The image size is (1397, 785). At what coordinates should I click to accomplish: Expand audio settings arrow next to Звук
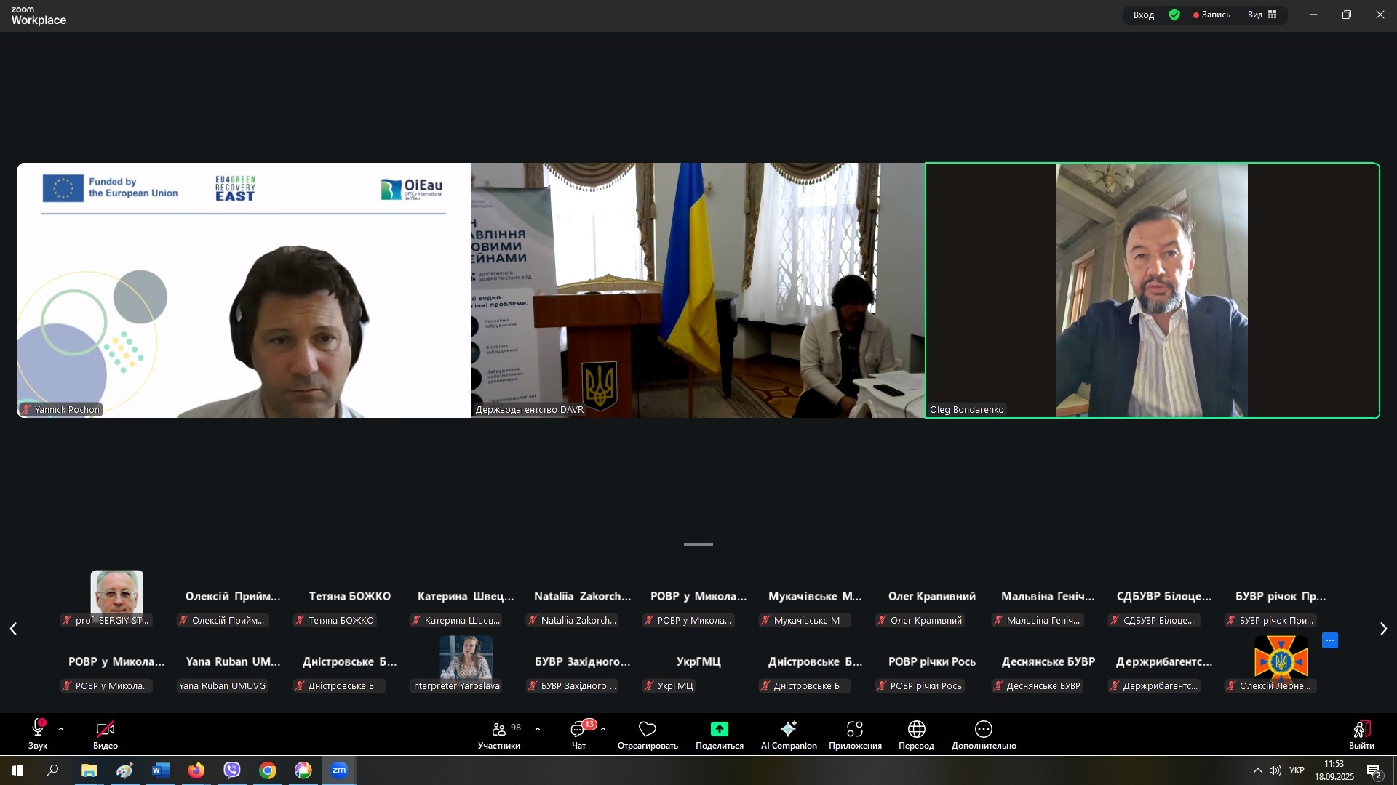pos(61,729)
